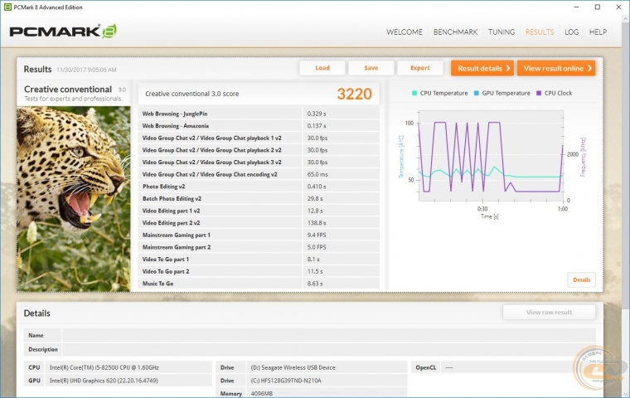The height and width of the screenshot is (398, 630).
Task: Click the CPU Temperature legend swatch
Action: coord(414,94)
